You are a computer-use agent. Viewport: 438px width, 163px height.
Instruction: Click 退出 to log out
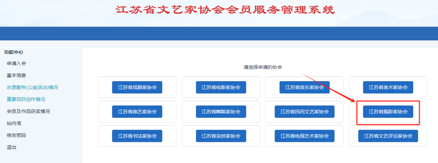point(11,147)
